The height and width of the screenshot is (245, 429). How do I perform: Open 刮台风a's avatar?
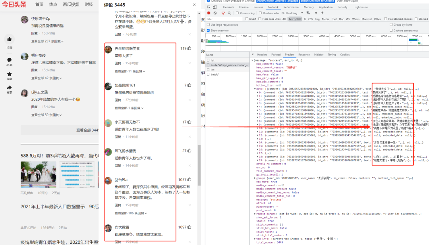(108, 180)
